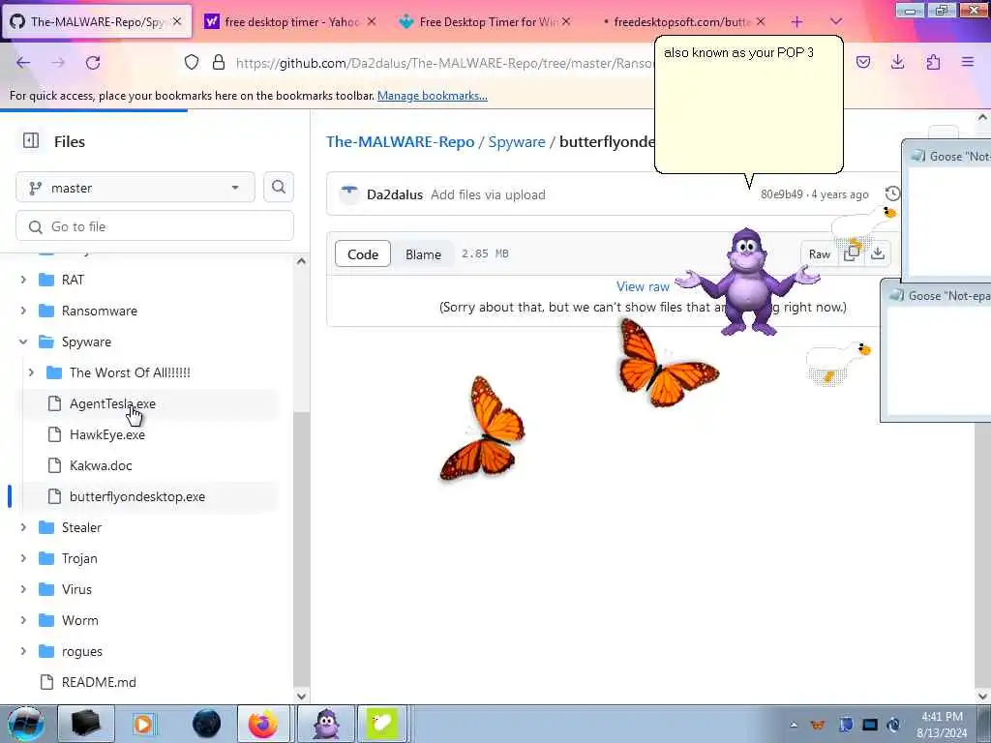Screen dimensions: 991x743
Task: Switch to The-MALWARE-Repo tab
Action: (96, 22)
